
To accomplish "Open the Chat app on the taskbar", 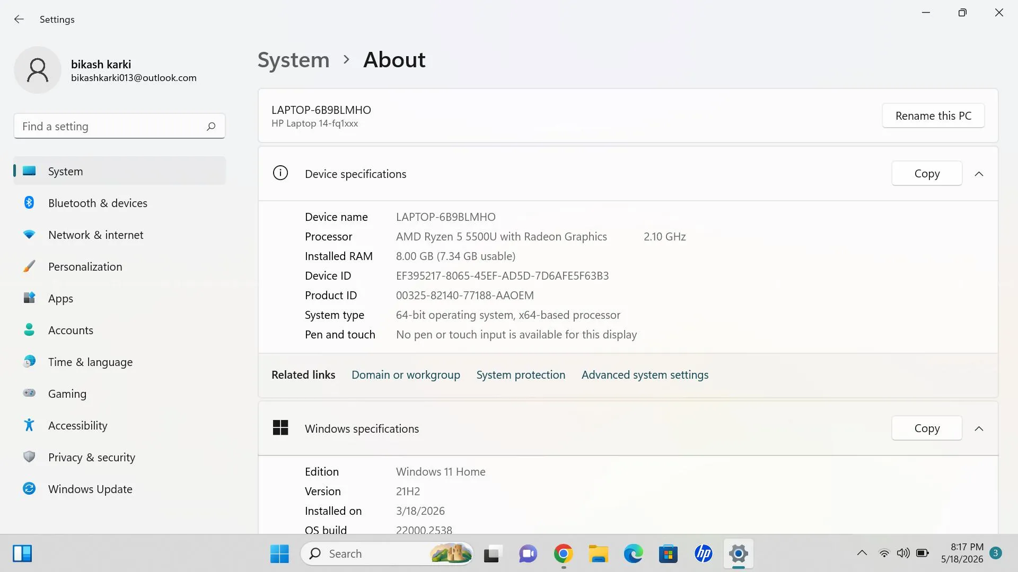I will pos(528,553).
